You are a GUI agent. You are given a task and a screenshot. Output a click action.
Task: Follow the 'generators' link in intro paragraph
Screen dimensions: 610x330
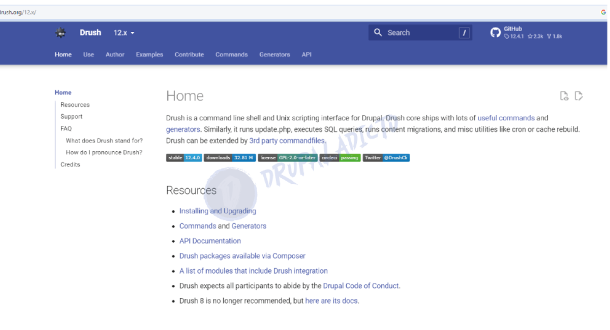183,129
